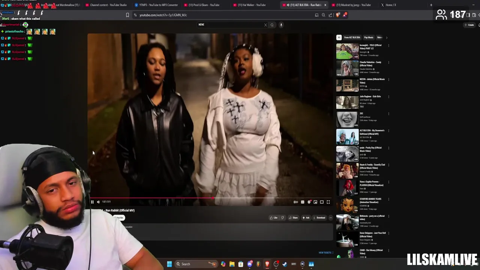
Task: Open more actions (three dots) beside Download
Action: click(330, 217)
